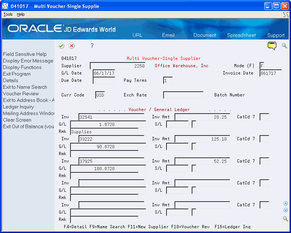Screen dimensions: 291x233
Task: Click the Exch Rate field
Action: (x=183, y=95)
